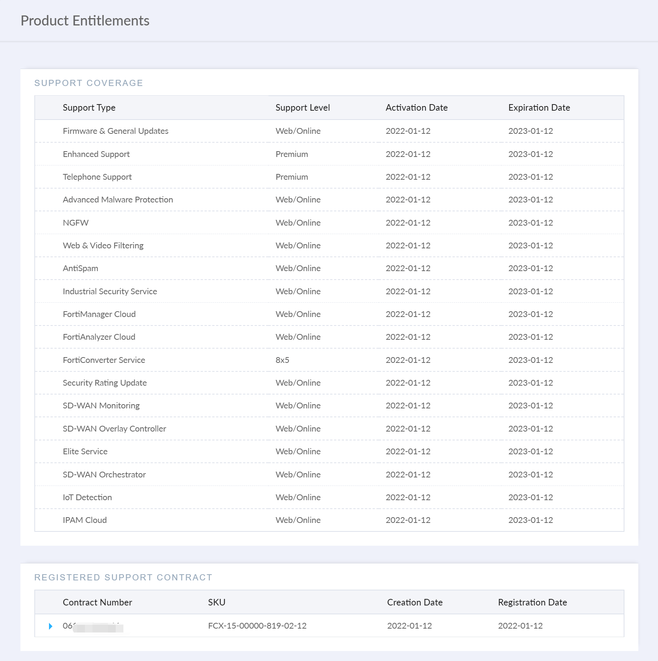Click the Contract Number column header
Image resolution: width=658 pixels, height=661 pixels.
coord(97,602)
